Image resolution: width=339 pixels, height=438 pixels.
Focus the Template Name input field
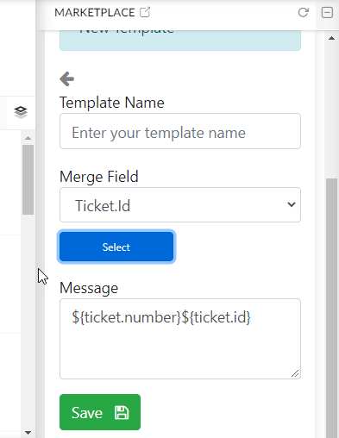pyautogui.click(x=180, y=131)
